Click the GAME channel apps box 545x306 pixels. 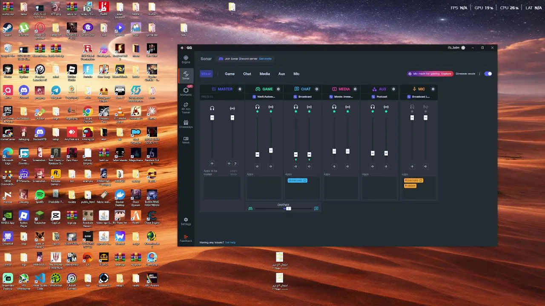(264, 188)
